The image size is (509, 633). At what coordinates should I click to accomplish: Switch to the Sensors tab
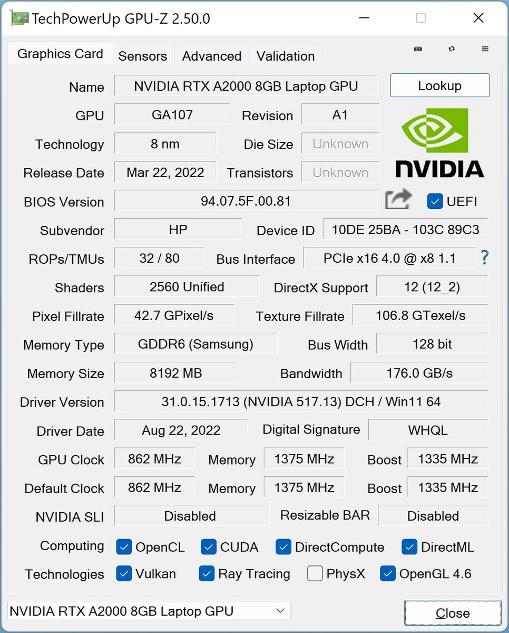pyautogui.click(x=142, y=56)
